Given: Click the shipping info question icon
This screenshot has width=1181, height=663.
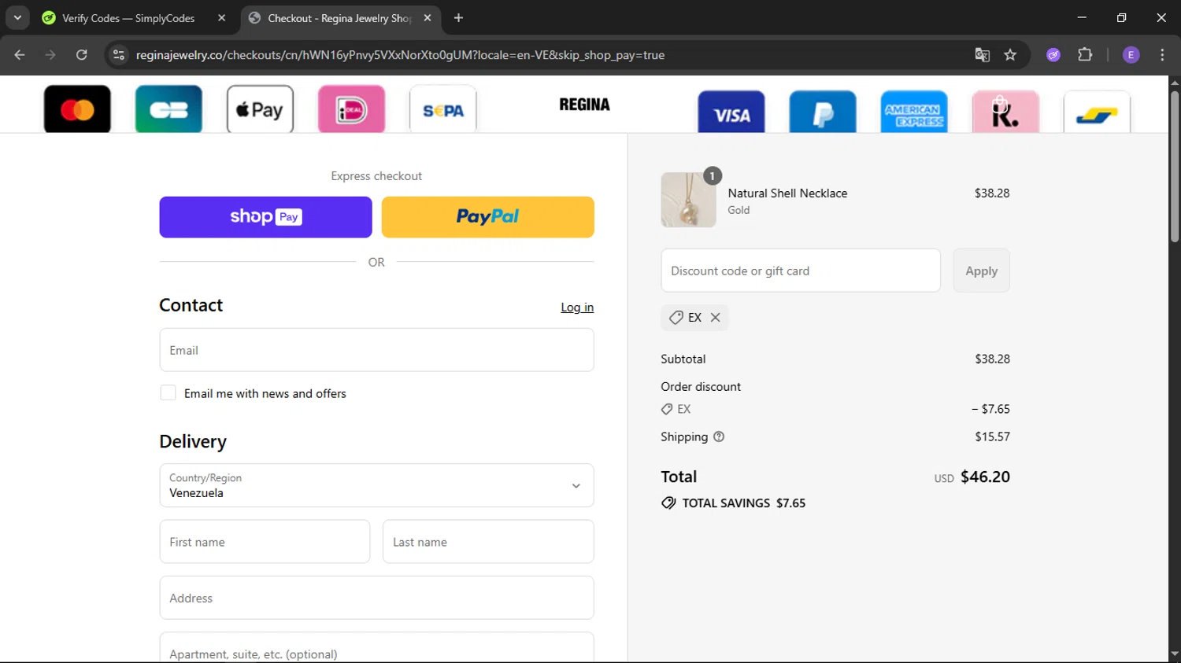Looking at the screenshot, I should point(719,436).
